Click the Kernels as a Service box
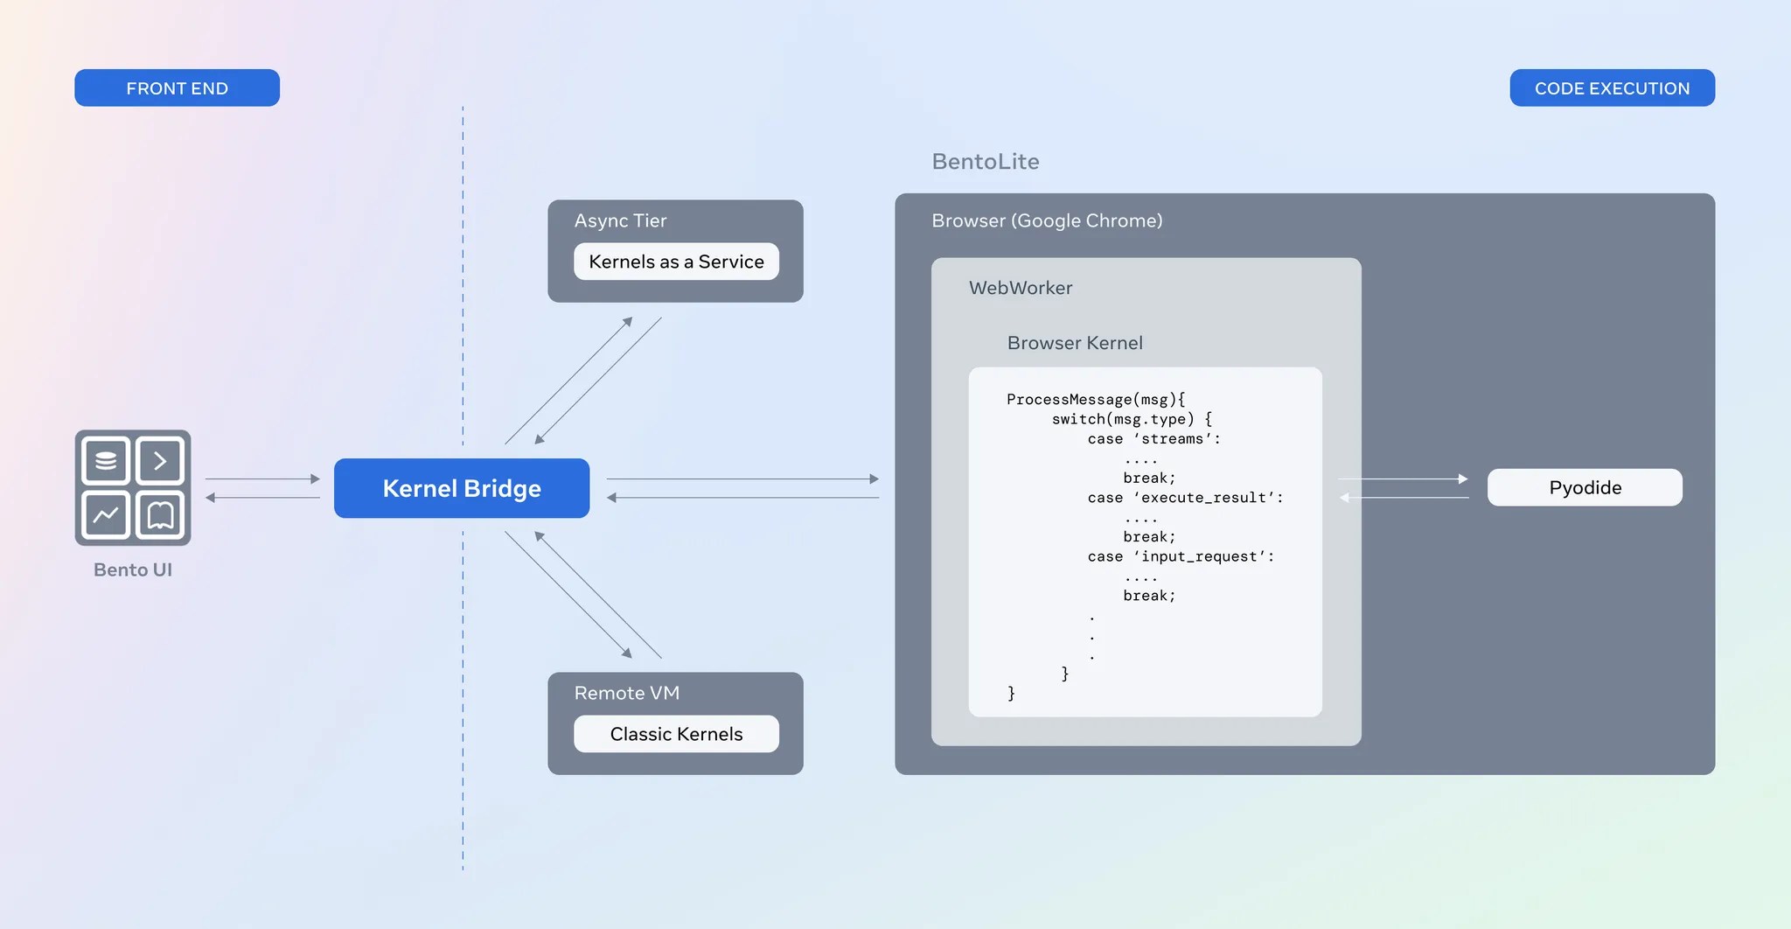The width and height of the screenshot is (1791, 929). click(676, 262)
